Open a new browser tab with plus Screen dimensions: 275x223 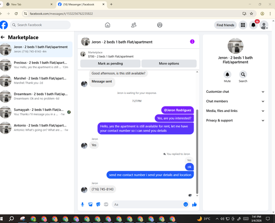click(x=111, y=4)
